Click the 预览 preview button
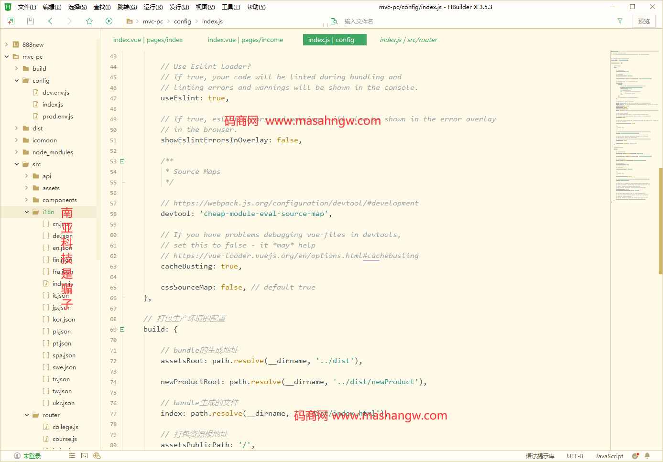The width and height of the screenshot is (663, 462). 644,21
